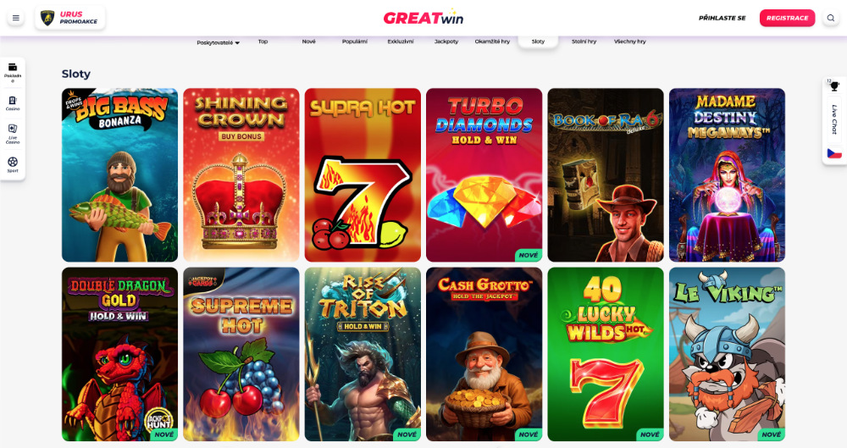Go to Sport via soccer ball icon

point(13,162)
